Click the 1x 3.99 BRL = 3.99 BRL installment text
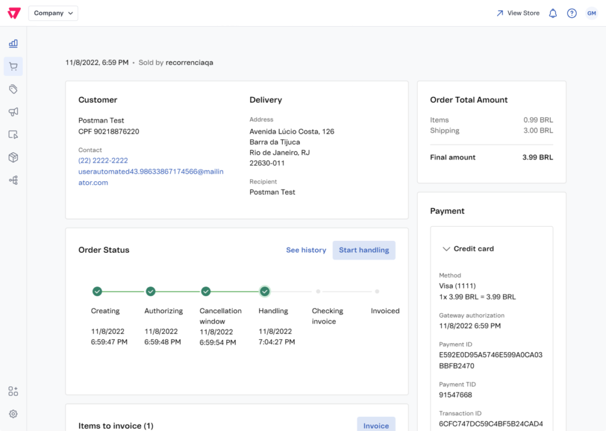The width and height of the screenshot is (606, 431). click(x=478, y=297)
